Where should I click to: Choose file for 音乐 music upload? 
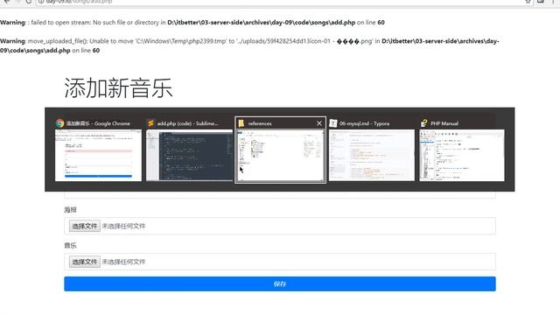click(x=85, y=262)
